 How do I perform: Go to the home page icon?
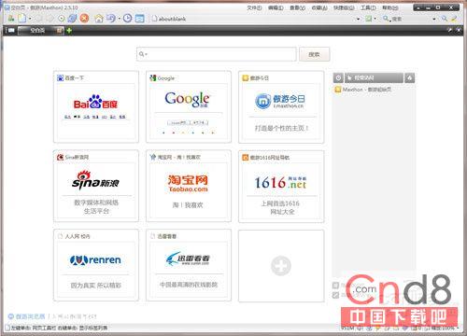click(x=99, y=19)
